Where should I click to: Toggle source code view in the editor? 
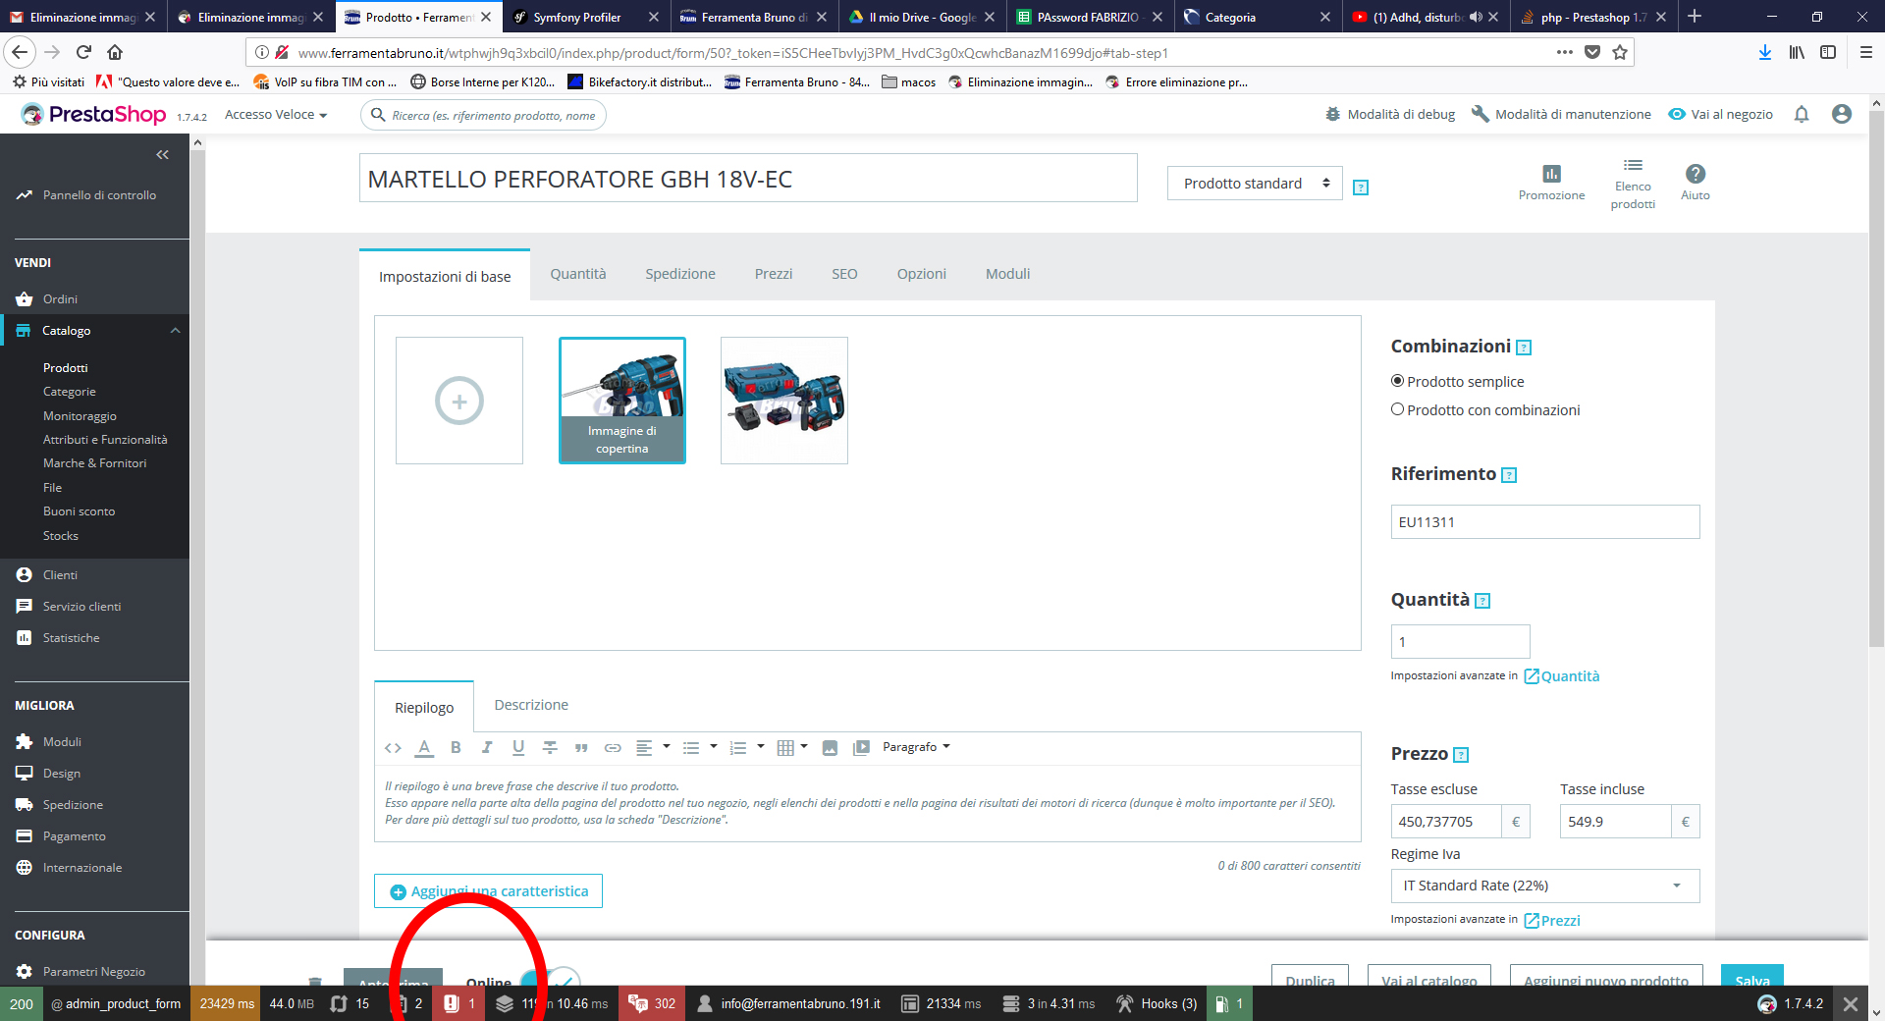[393, 748]
